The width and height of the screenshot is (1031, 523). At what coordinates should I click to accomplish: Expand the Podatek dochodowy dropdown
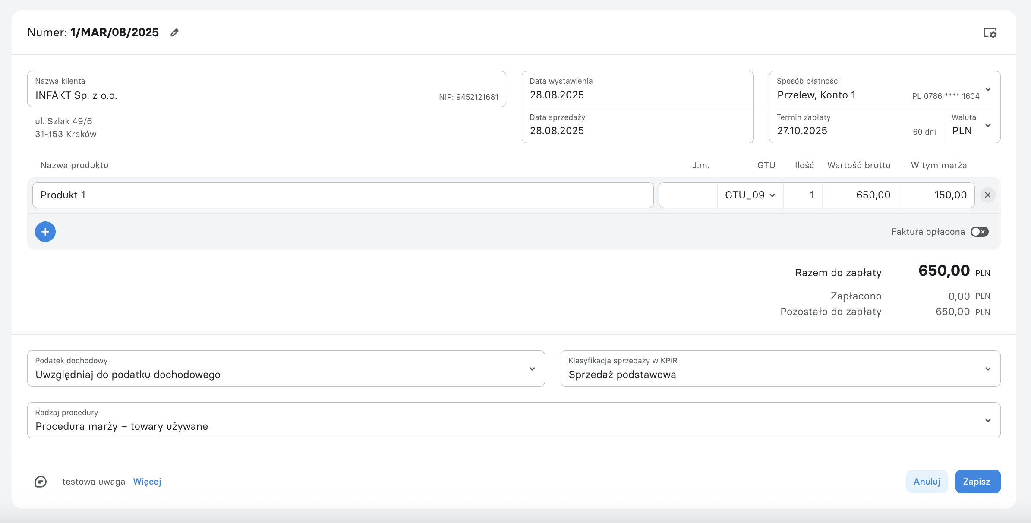286,369
